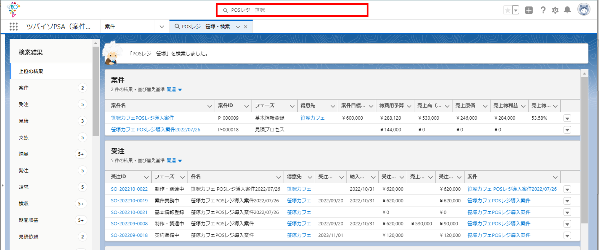Open the favorites list dropdown arrow
599x250 pixels.
coord(515,10)
